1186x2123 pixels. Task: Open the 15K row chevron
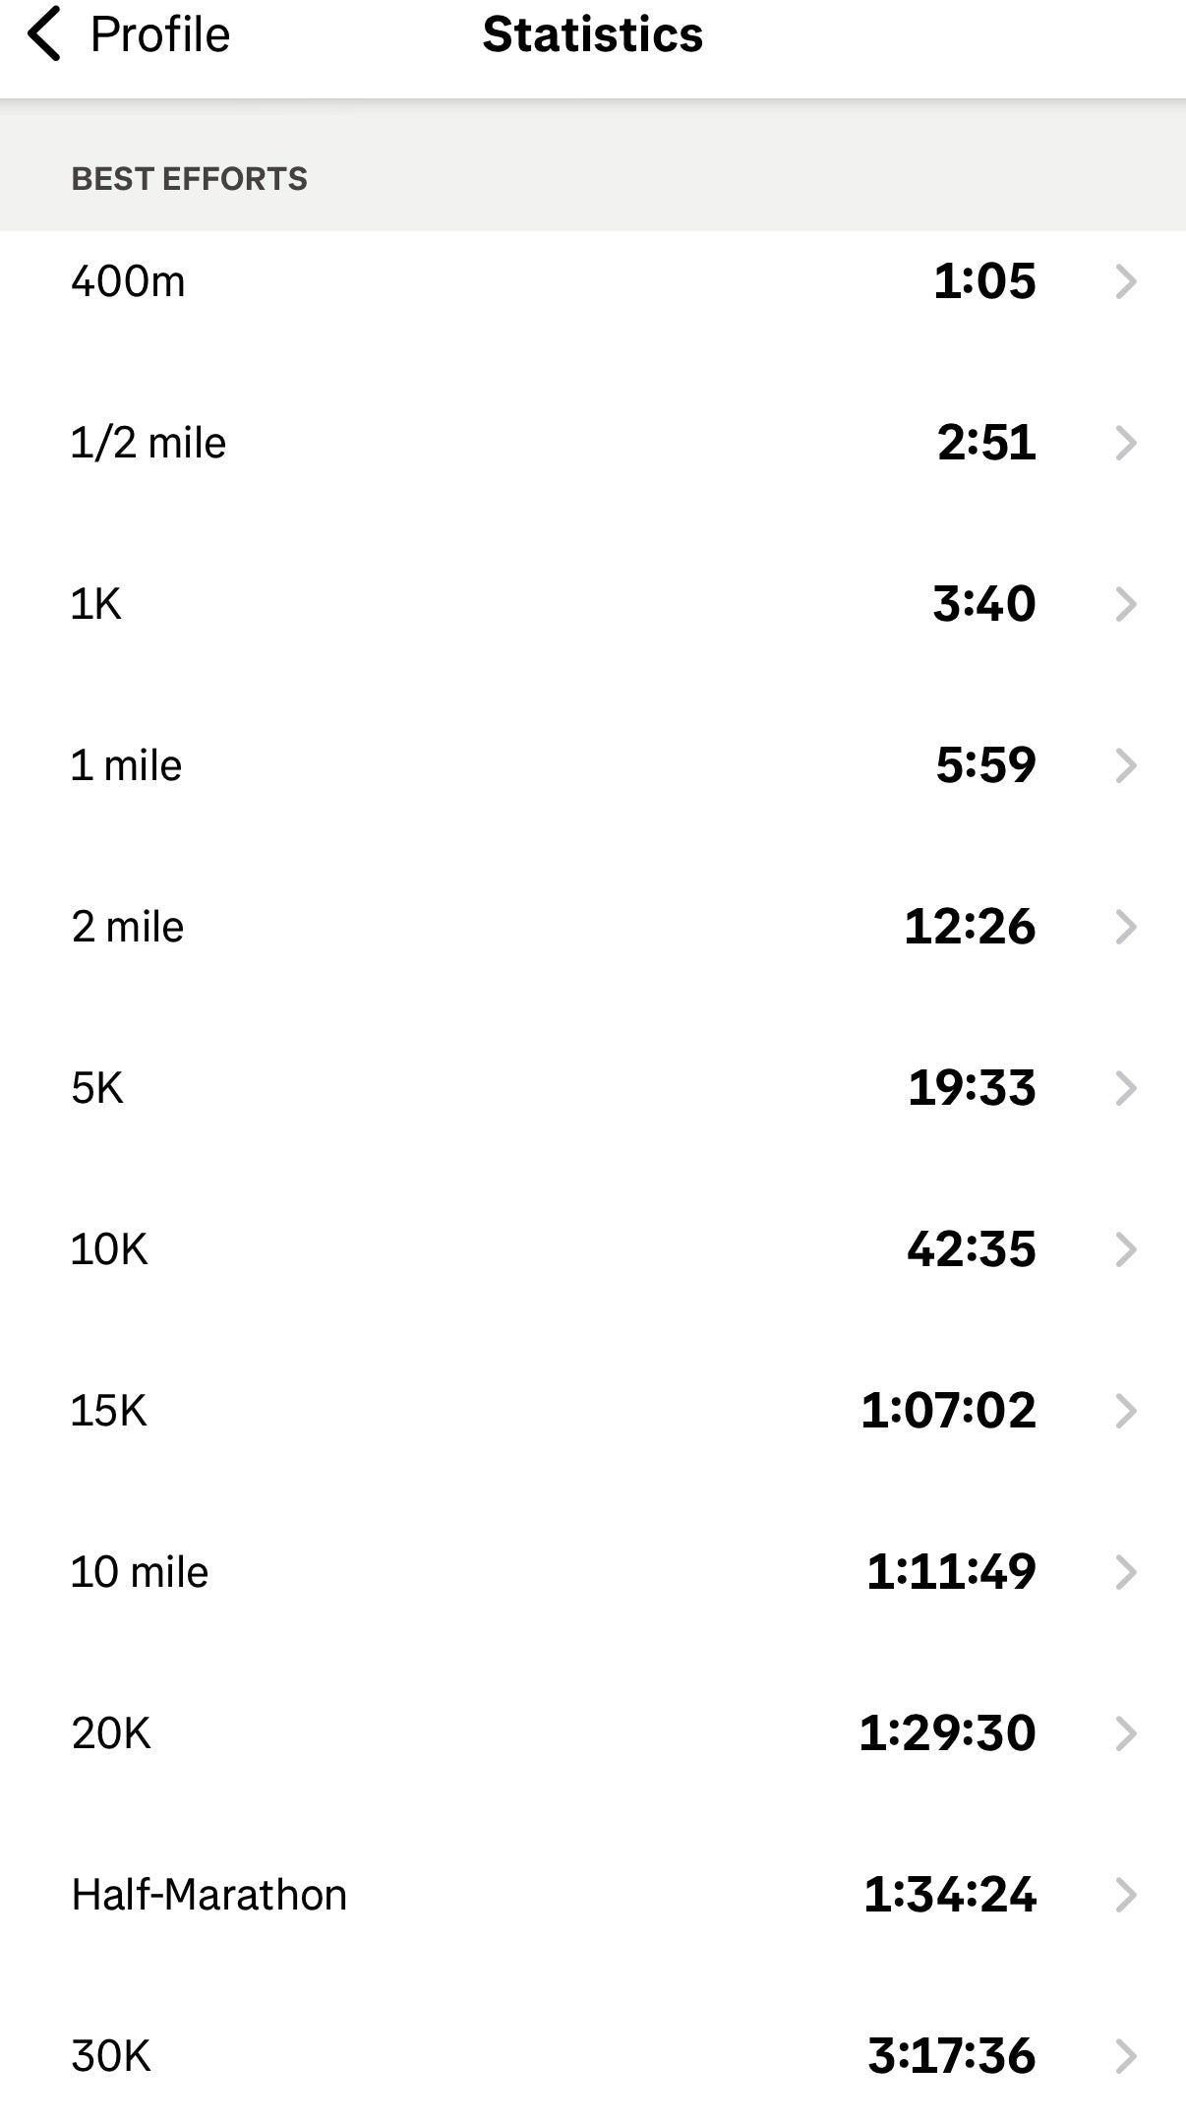[1126, 1411]
